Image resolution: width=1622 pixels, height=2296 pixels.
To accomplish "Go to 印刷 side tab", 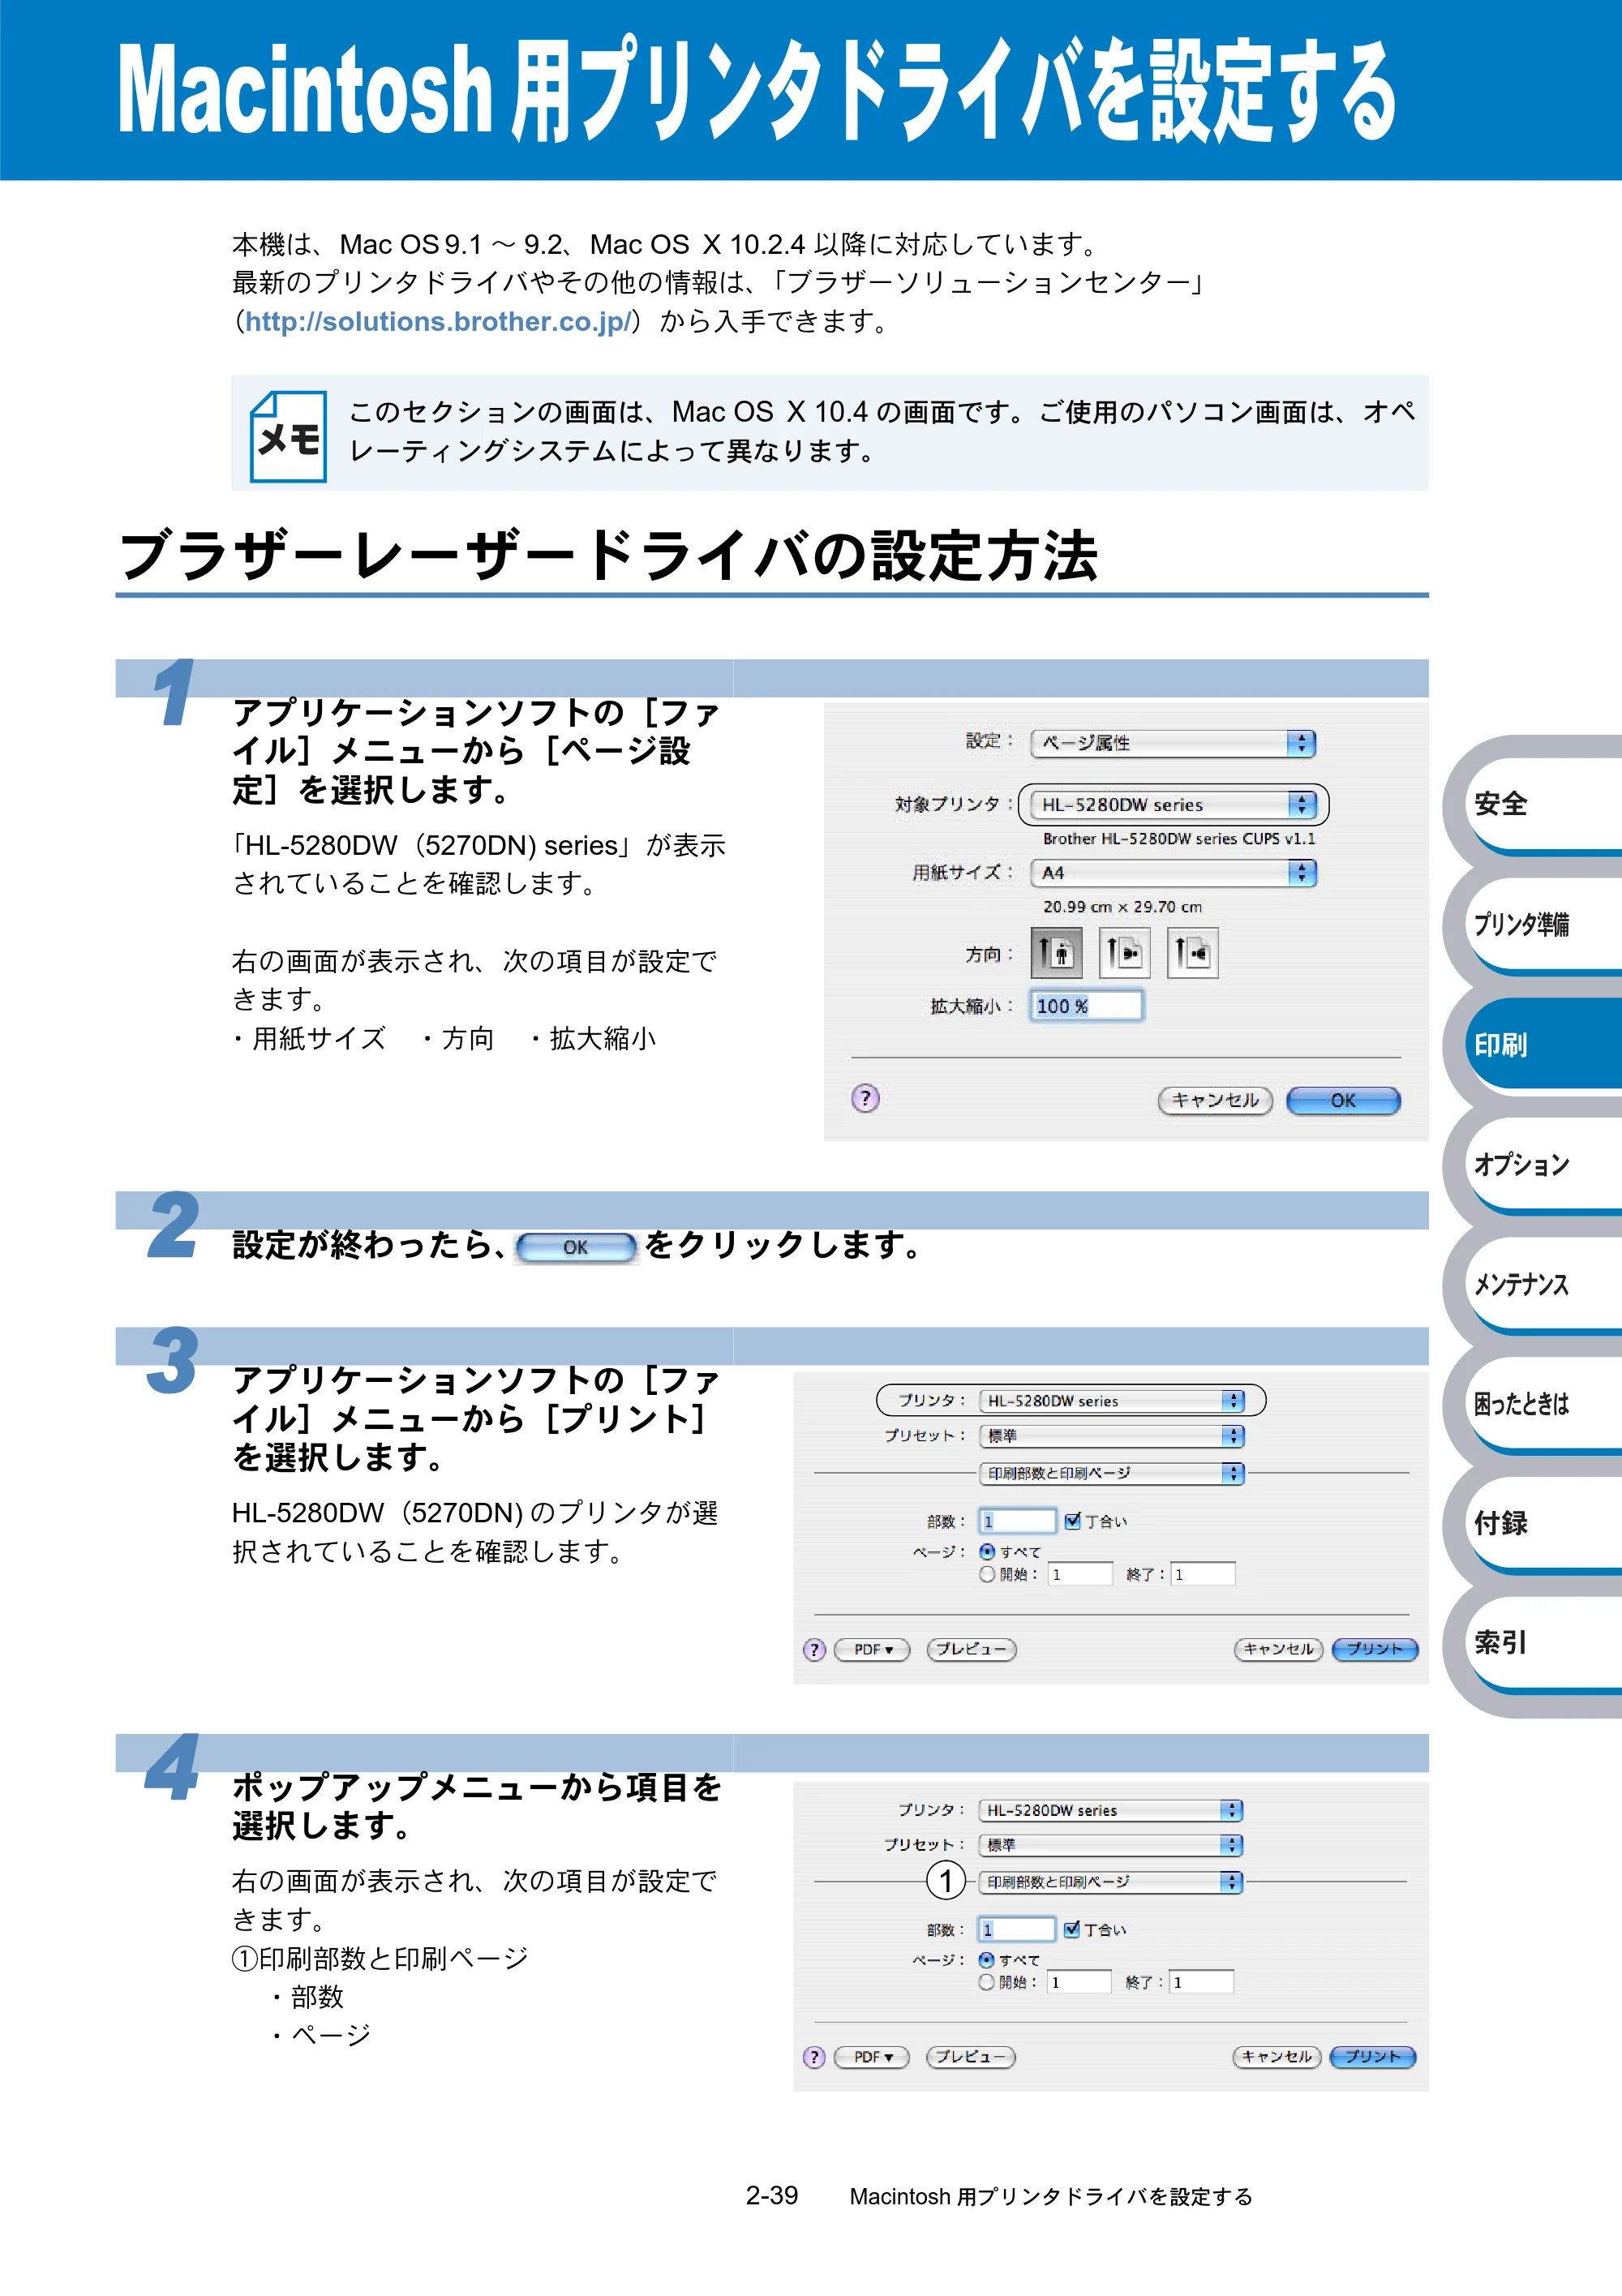I will 1544,1044.
